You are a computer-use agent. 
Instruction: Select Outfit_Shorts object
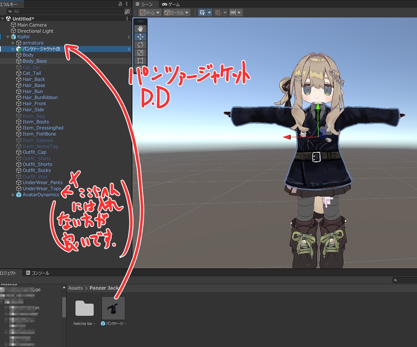[37, 164]
